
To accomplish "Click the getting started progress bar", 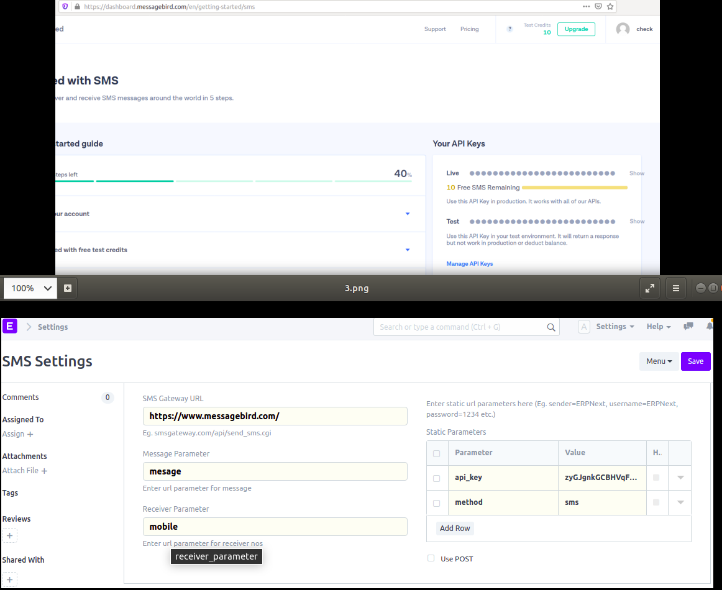I will click(x=234, y=181).
